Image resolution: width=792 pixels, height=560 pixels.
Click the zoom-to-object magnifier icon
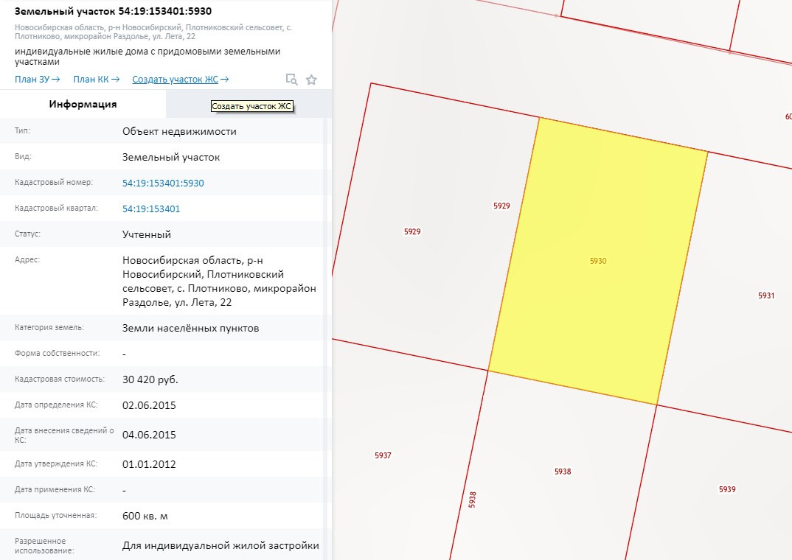pyautogui.click(x=291, y=80)
